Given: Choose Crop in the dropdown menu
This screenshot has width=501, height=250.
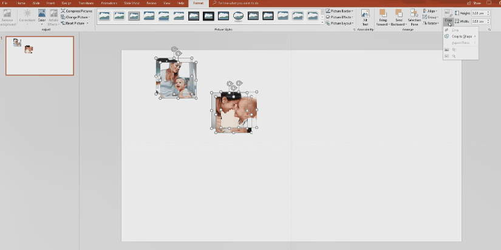Looking at the screenshot, I should [461, 30].
